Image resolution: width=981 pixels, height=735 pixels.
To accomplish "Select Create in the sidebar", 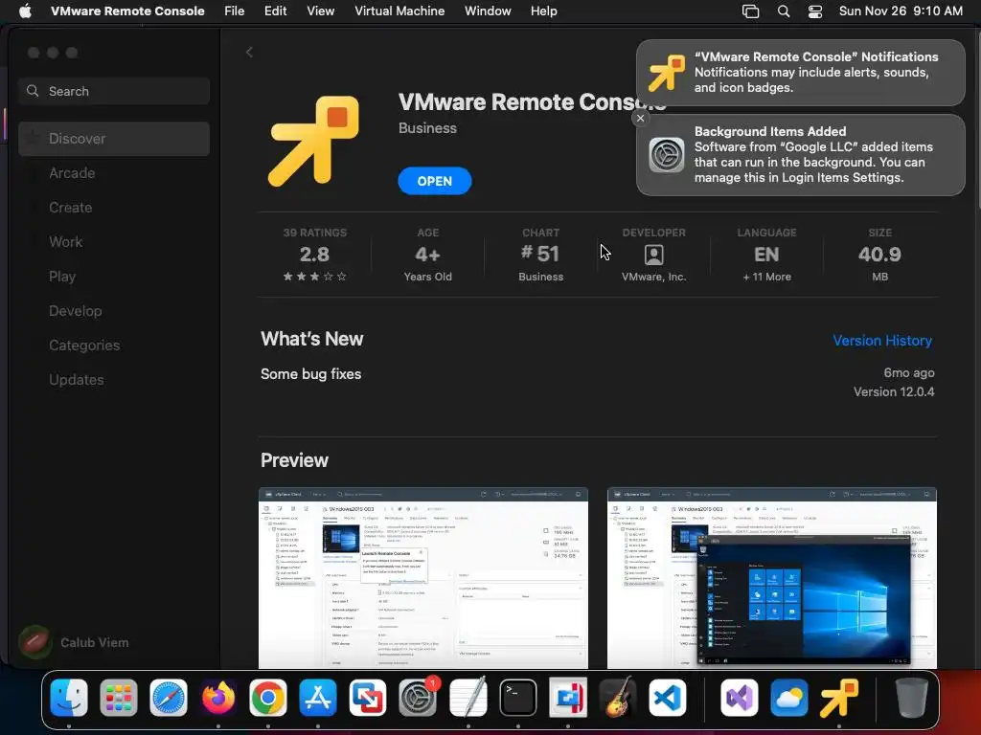I will [x=114, y=207].
